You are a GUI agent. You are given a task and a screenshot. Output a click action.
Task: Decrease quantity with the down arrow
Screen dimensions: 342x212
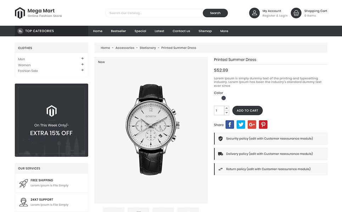pyautogui.click(x=226, y=113)
